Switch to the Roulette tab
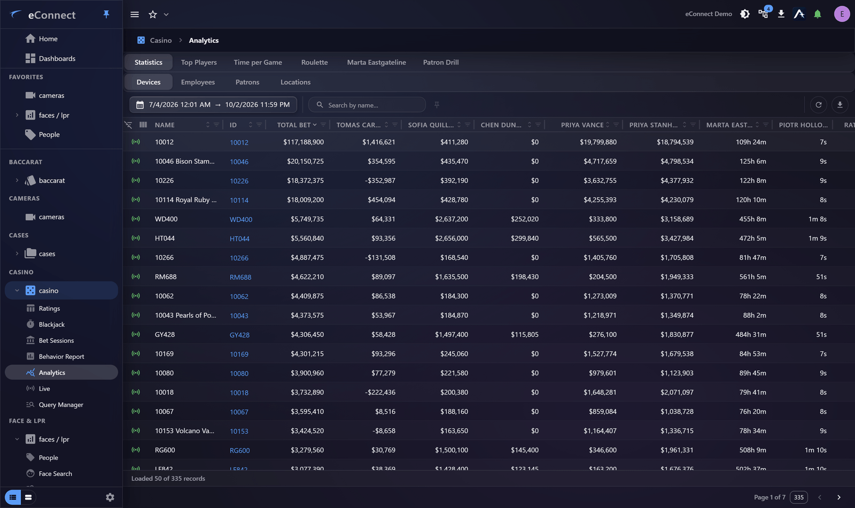 (314, 62)
